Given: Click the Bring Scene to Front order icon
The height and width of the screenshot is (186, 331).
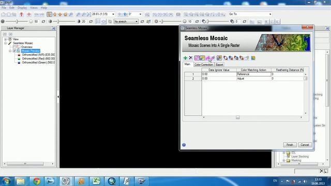Looking at the screenshot, I should click(225, 58).
